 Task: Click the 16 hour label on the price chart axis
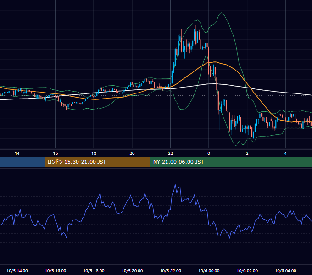click(x=56, y=154)
